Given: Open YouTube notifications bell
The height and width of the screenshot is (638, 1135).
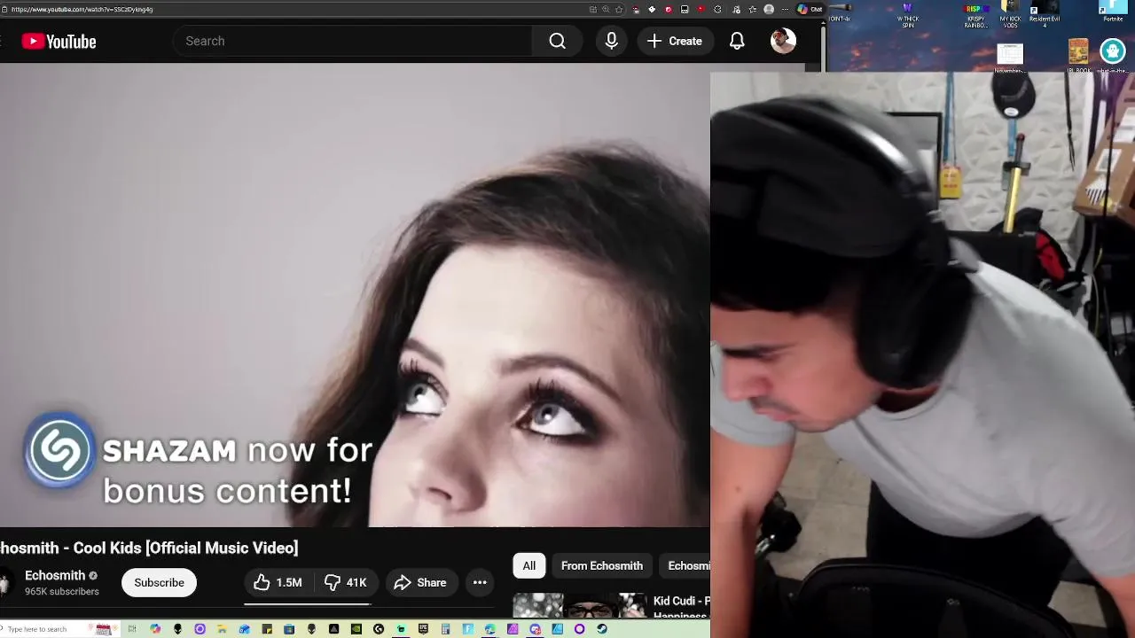Looking at the screenshot, I should pyautogui.click(x=737, y=41).
